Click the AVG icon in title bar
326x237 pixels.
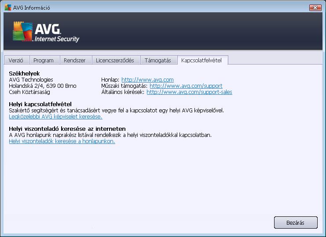click(x=7, y=7)
